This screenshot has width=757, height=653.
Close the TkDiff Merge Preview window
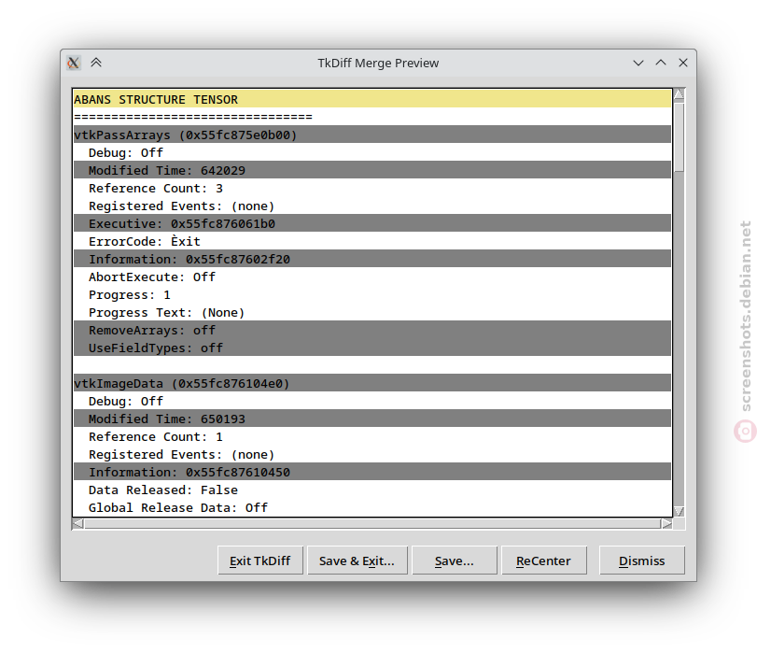point(682,63)
